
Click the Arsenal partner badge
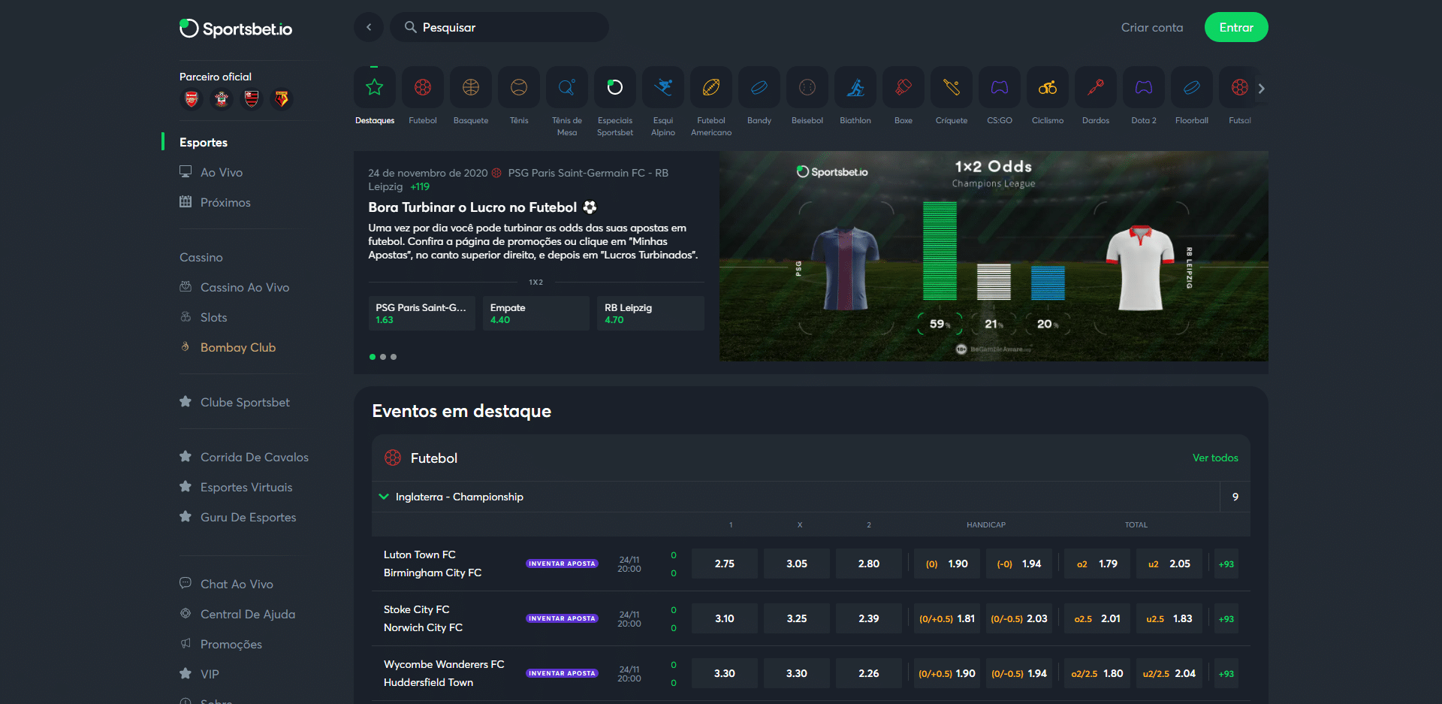(192, 98)
